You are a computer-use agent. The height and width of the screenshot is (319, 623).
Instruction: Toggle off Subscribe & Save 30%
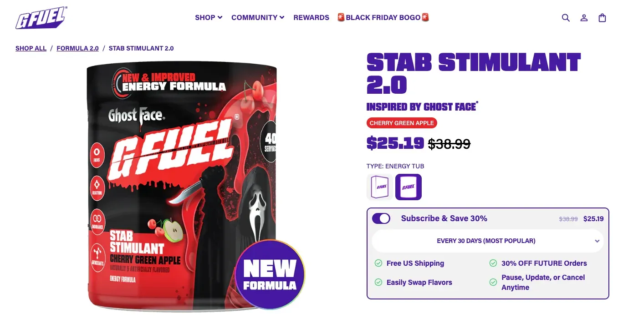[381, 218]
